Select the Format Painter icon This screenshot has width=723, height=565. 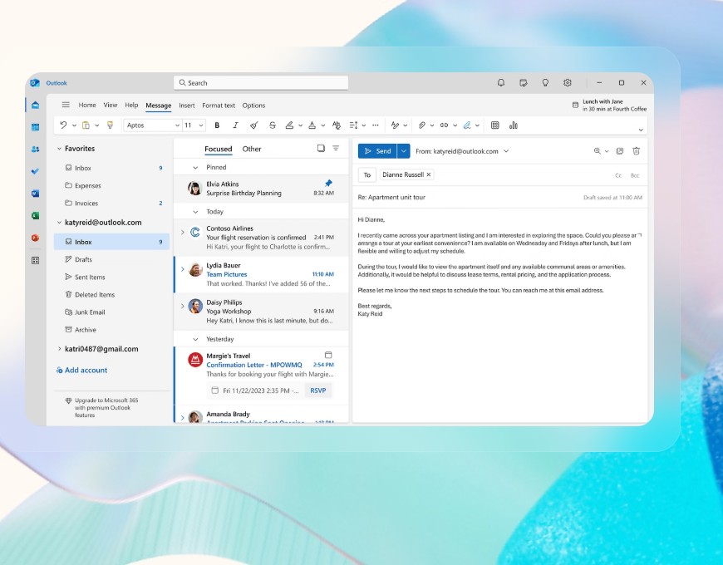pyautogui.click(x=110, y=125)
